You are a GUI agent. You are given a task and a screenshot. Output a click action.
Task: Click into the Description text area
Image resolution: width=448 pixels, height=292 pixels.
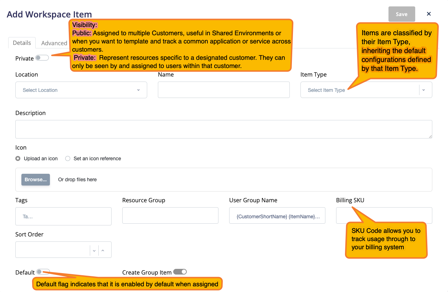(223, 129)
